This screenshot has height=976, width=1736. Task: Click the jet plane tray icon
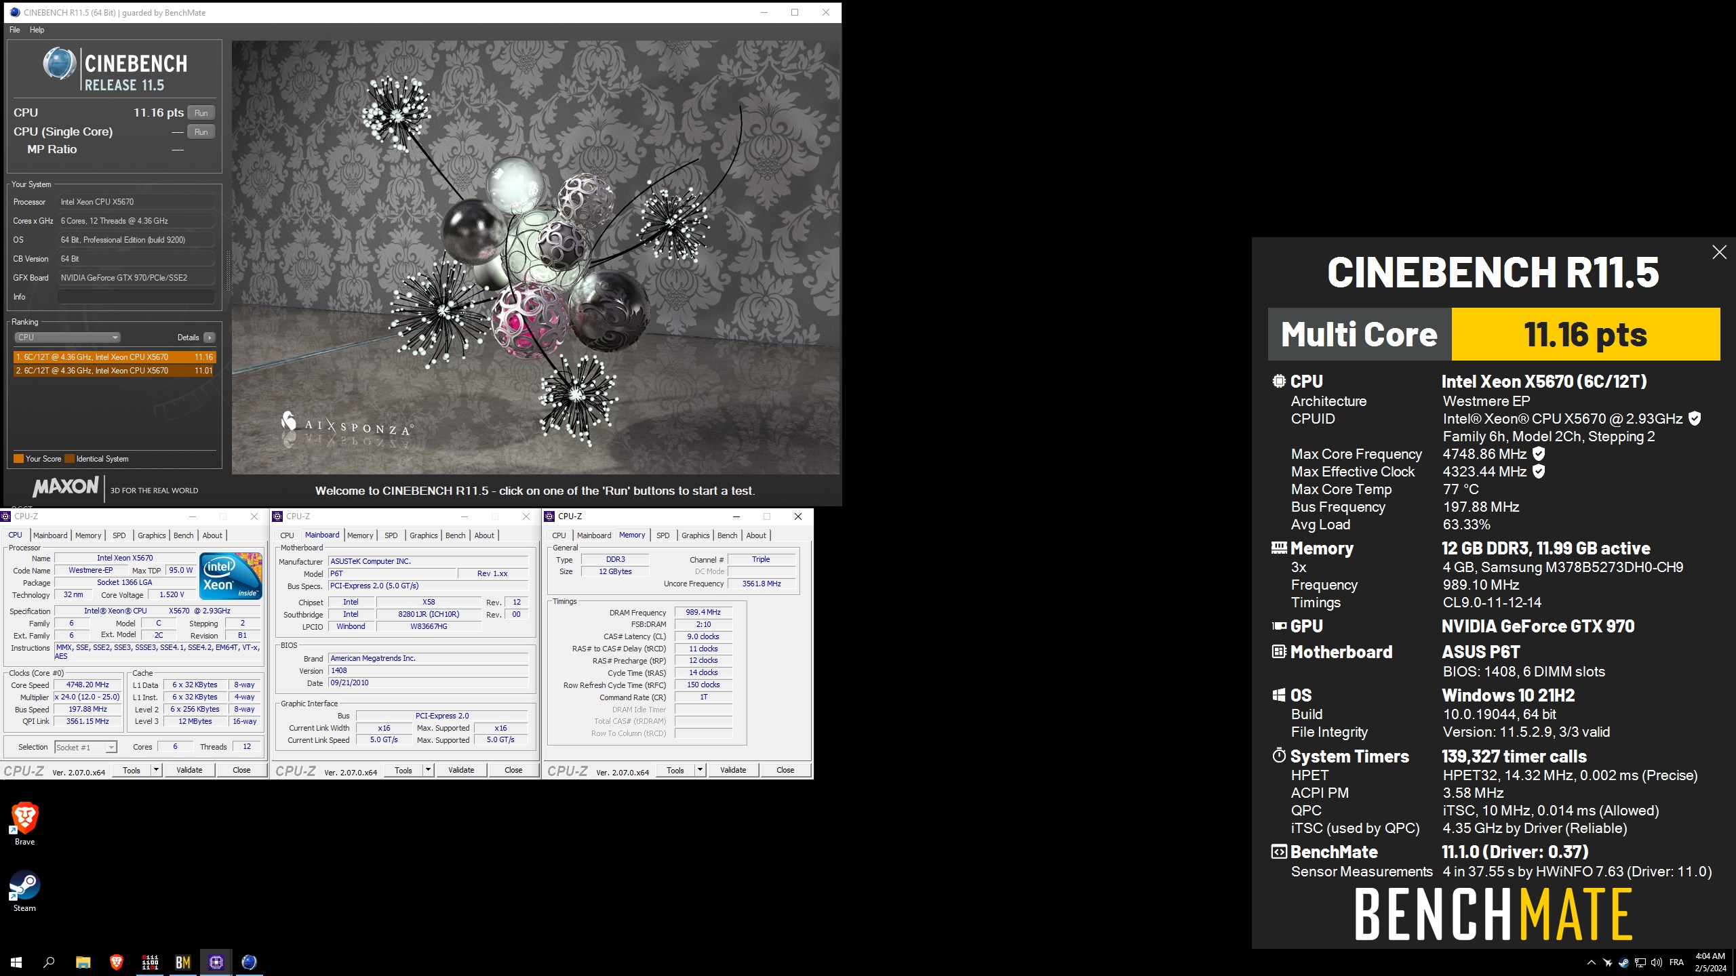click(1607, 962)
